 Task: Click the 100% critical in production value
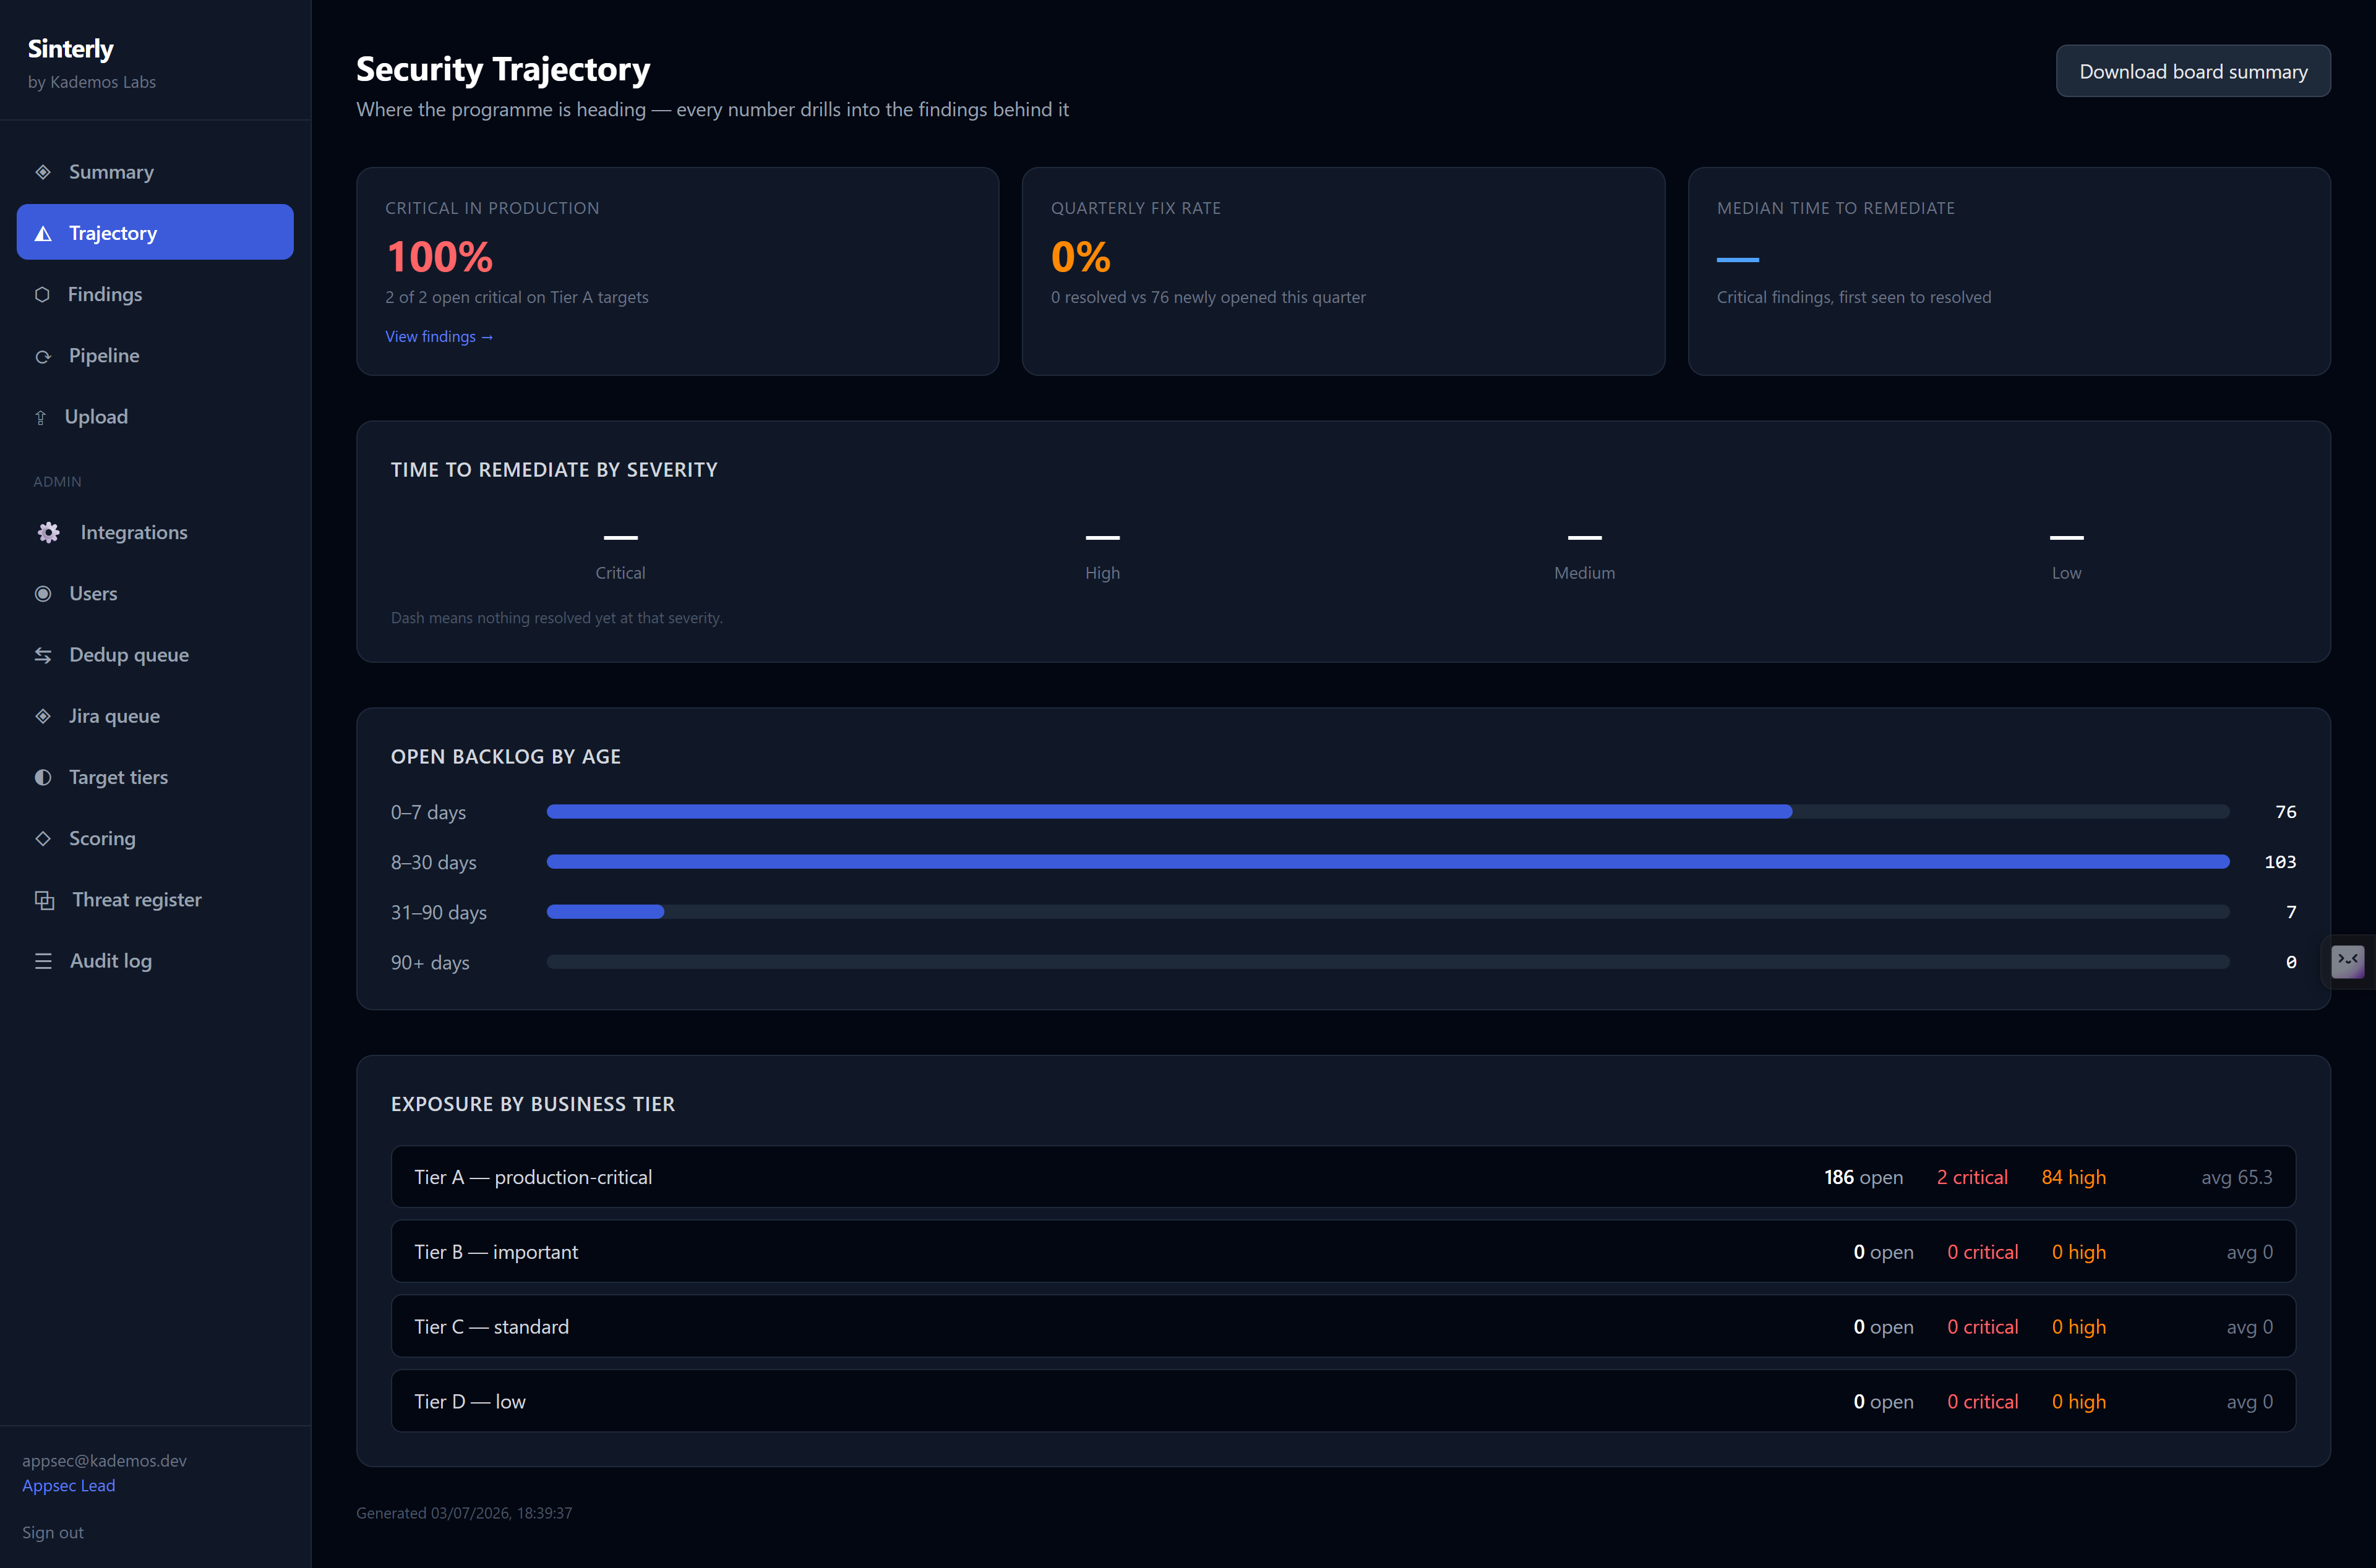click(x=439, y=257)
